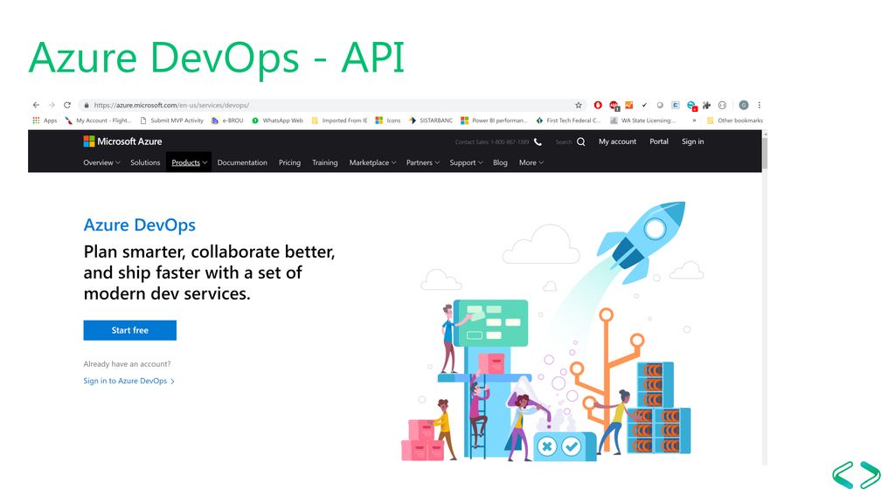The image size is (895, 503).
Task: Open First Tech Federal bookmark
Action: coord(568,121)
